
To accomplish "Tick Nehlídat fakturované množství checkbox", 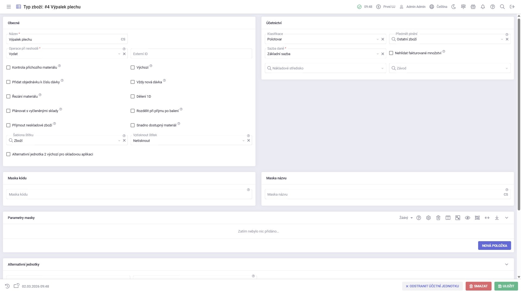I will coord(391,53).
